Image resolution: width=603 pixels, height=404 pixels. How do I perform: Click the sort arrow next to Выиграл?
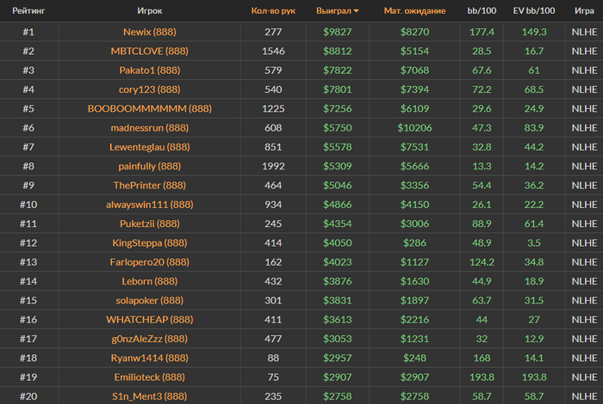click(x=356, y=11)
